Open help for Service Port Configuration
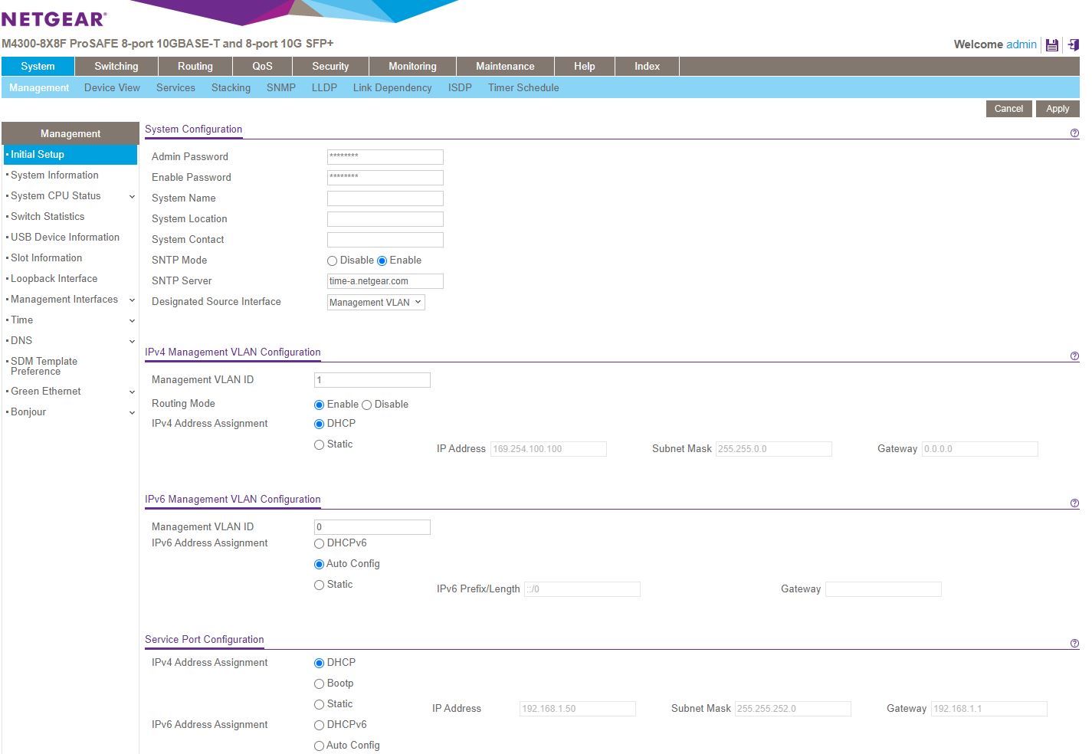Viewport: 1092px width, 754px height. click(1074, 644)
